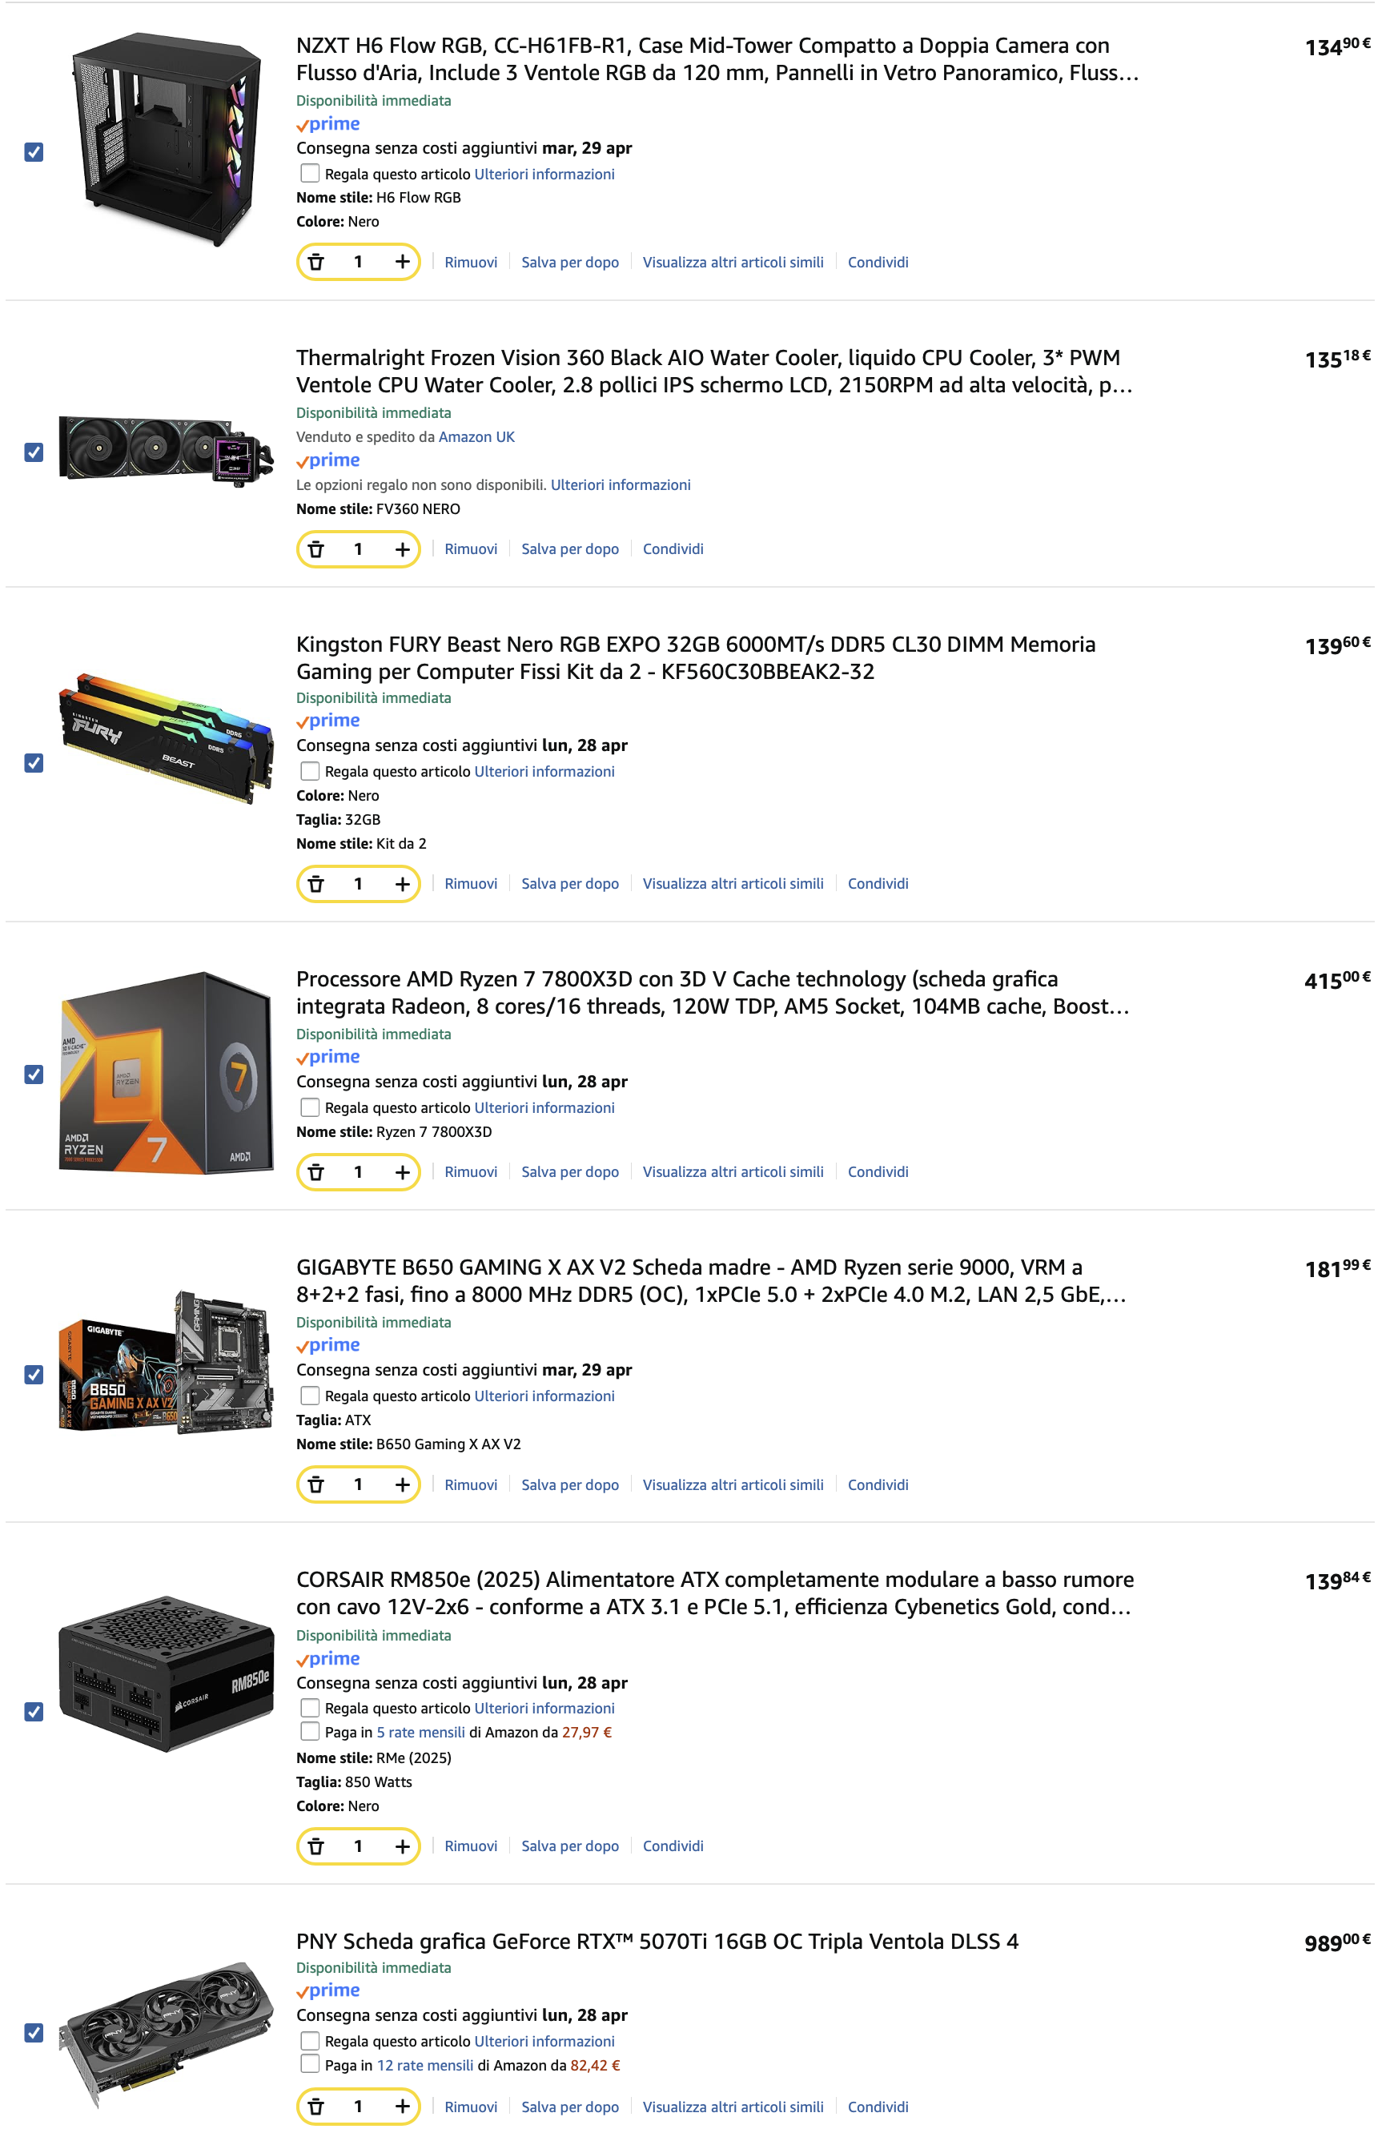The width and height of the screenshot is (1398, 2149).
Task: Increase quantity of Ryzen 7 7800X3D processor
Action: (x=402, y=1172)
